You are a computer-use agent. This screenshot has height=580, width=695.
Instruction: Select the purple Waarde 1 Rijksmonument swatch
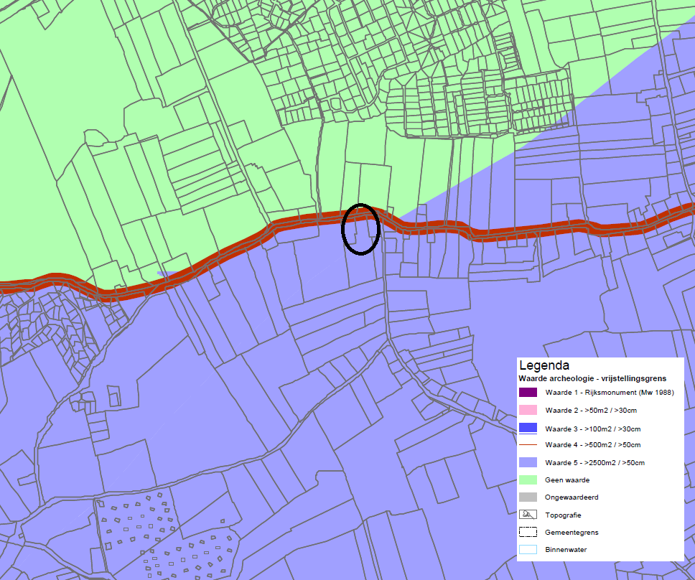[x=528, y=393]
